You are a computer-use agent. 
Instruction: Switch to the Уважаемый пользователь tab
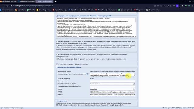(26, 1)
